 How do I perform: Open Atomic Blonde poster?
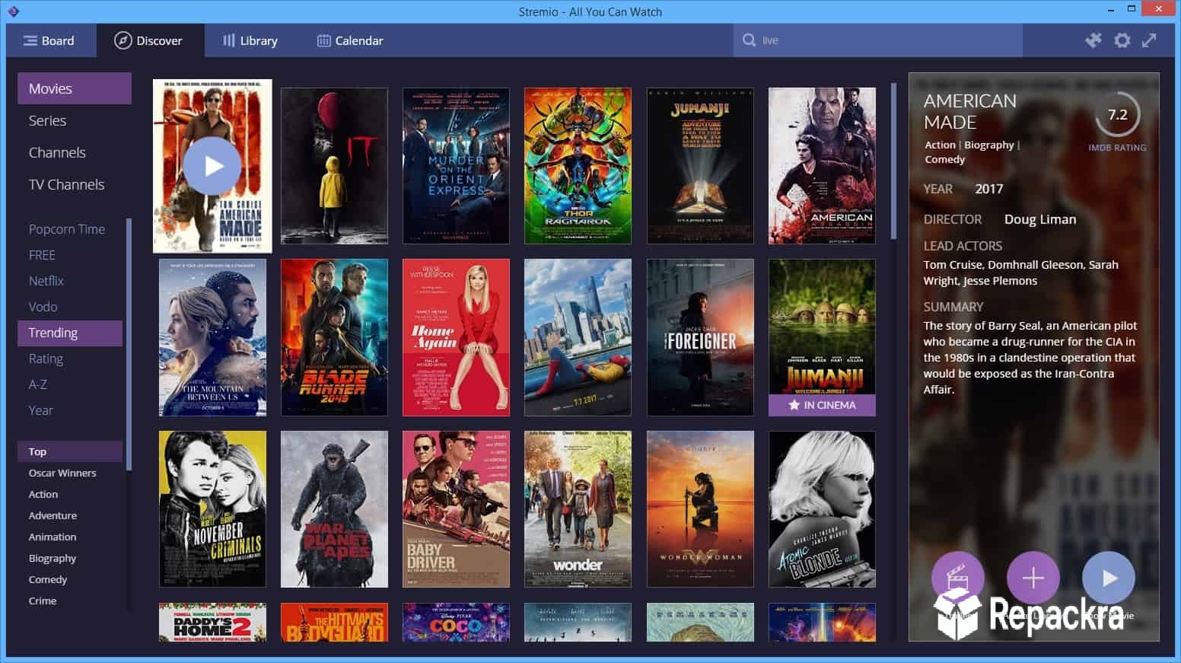[822, 509]
